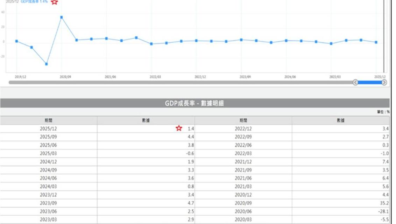Select the 2025/09 row in the table

[49, 137]
